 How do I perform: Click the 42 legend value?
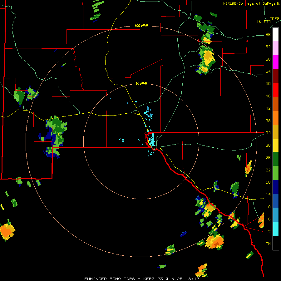pos(268,108)
